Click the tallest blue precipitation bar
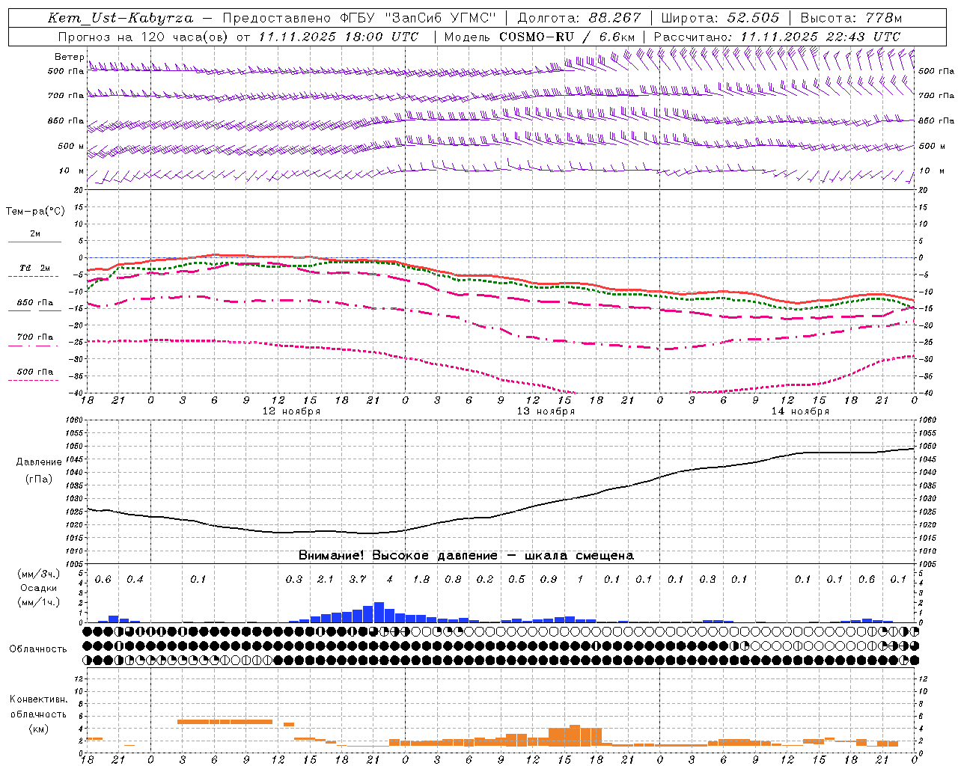 379,613
